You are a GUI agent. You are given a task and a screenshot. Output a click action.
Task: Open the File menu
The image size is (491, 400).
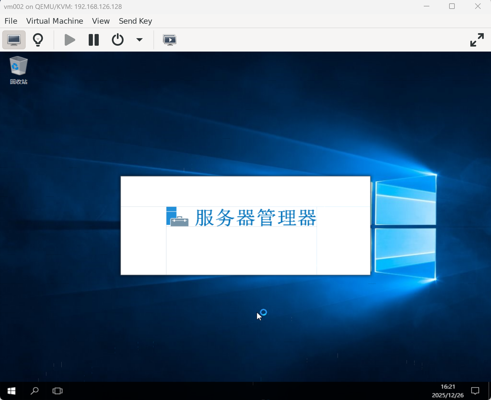tap(11, 21)
